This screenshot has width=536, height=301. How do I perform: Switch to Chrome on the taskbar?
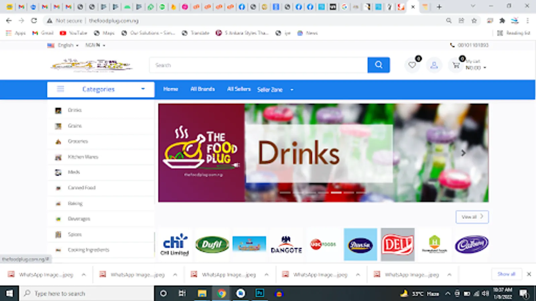221,293
